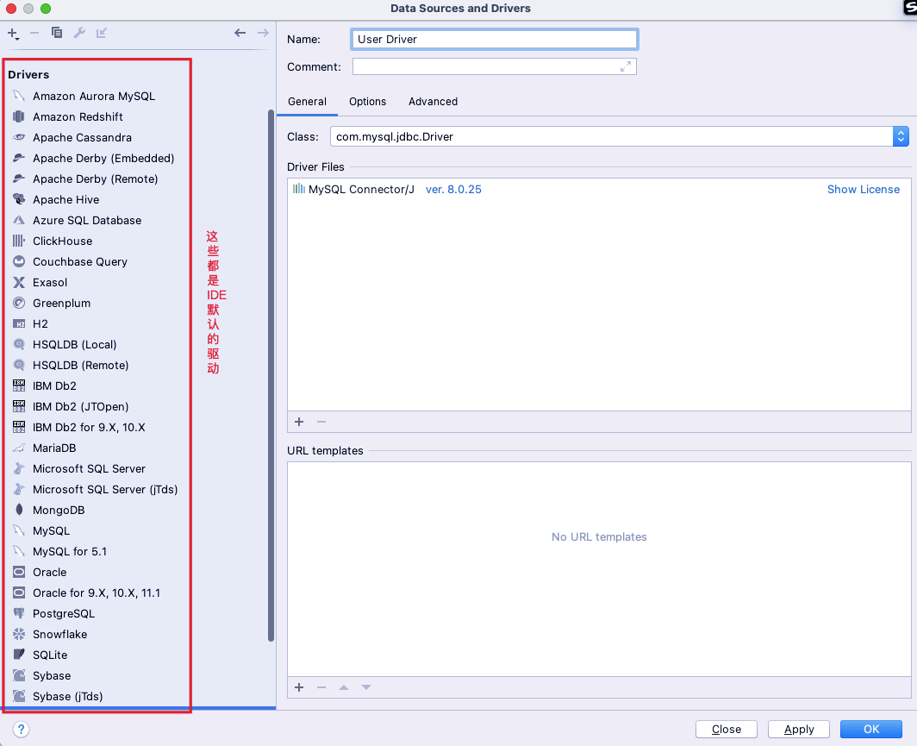Click the OK button
Viewport: 917px width, 746px height.
(x=870, y=729)
